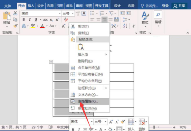Screen dimensions: 191x131
Task: Click the Cut scissors icon in clipboard group
Action: pos(15,13)
